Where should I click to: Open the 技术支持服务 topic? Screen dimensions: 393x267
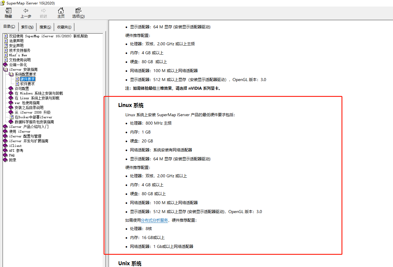[x=20, y=50]
